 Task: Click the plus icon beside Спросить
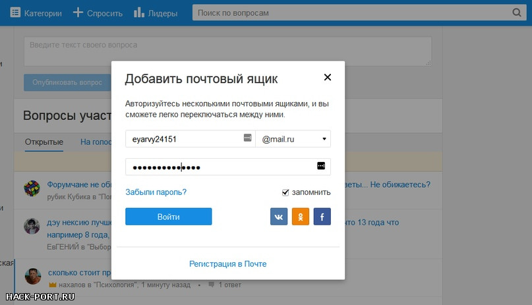coord(78,13)
